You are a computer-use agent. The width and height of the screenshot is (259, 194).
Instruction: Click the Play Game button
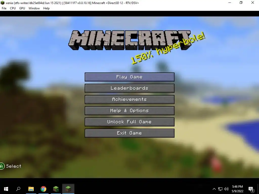[129, 77]
